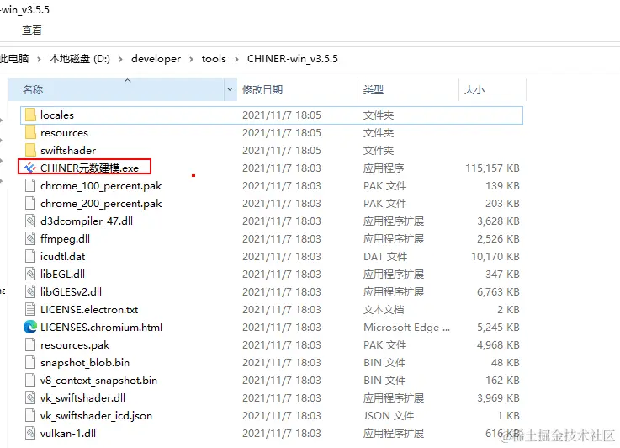
Task: Click the vulkan-1.dll file icon
Action: pyautogui.click(x=30, y=433)
